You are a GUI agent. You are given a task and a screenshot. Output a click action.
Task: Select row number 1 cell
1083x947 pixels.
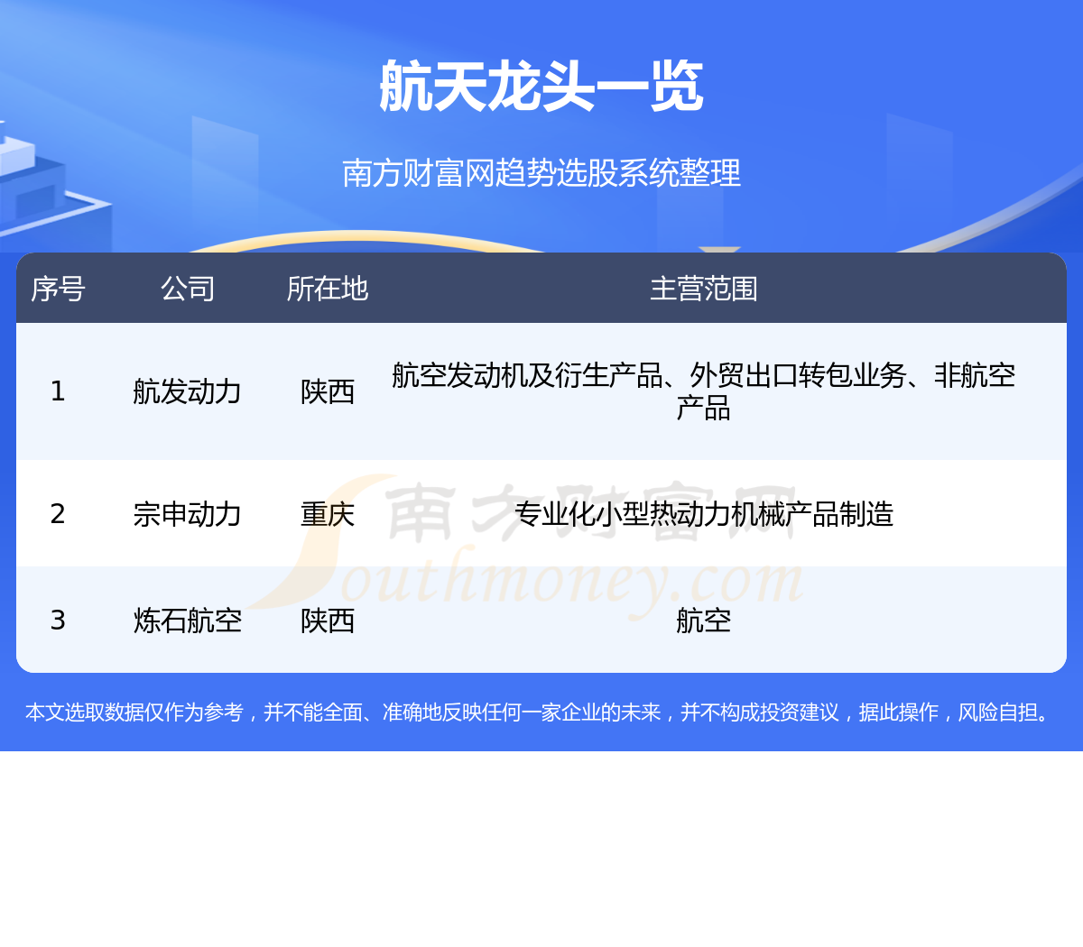click(x=58, y=391)
